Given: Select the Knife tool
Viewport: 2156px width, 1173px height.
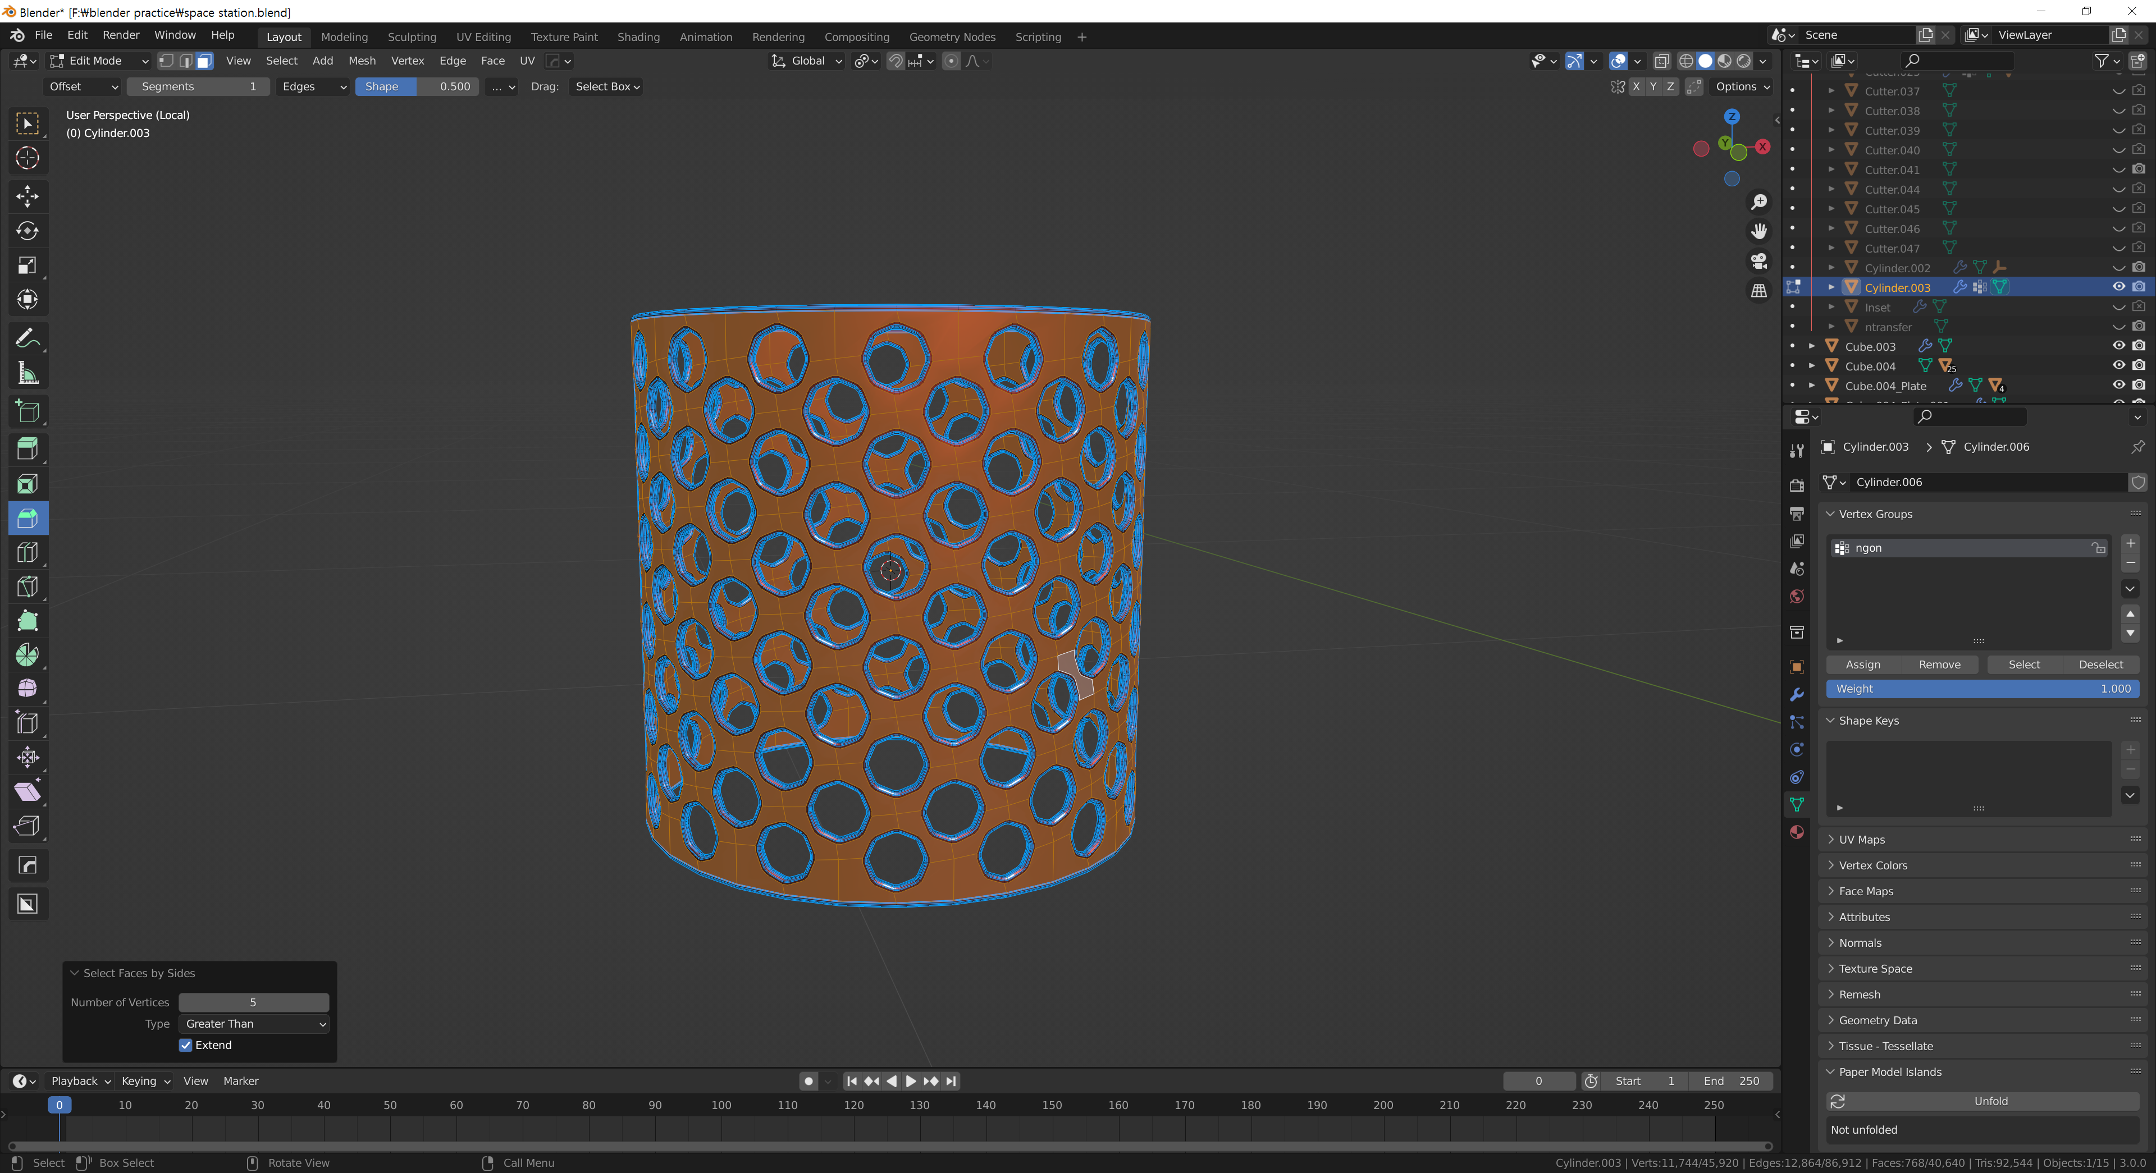Looking at the screenshot, I should [28, 586].
